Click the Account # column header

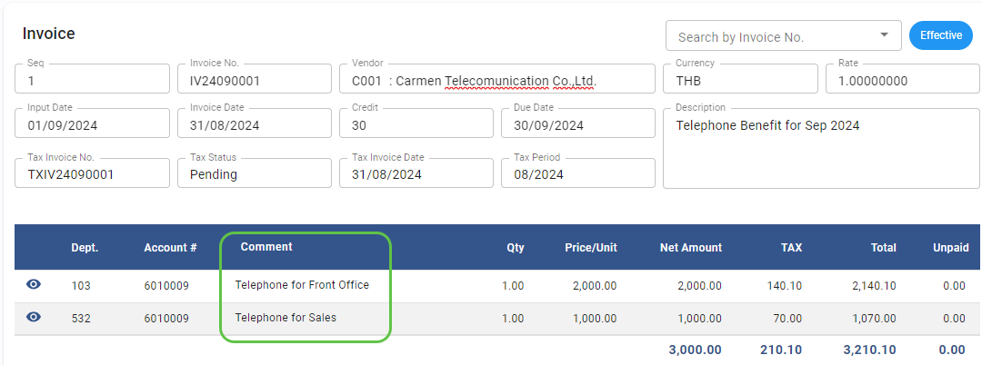point(170,248)
